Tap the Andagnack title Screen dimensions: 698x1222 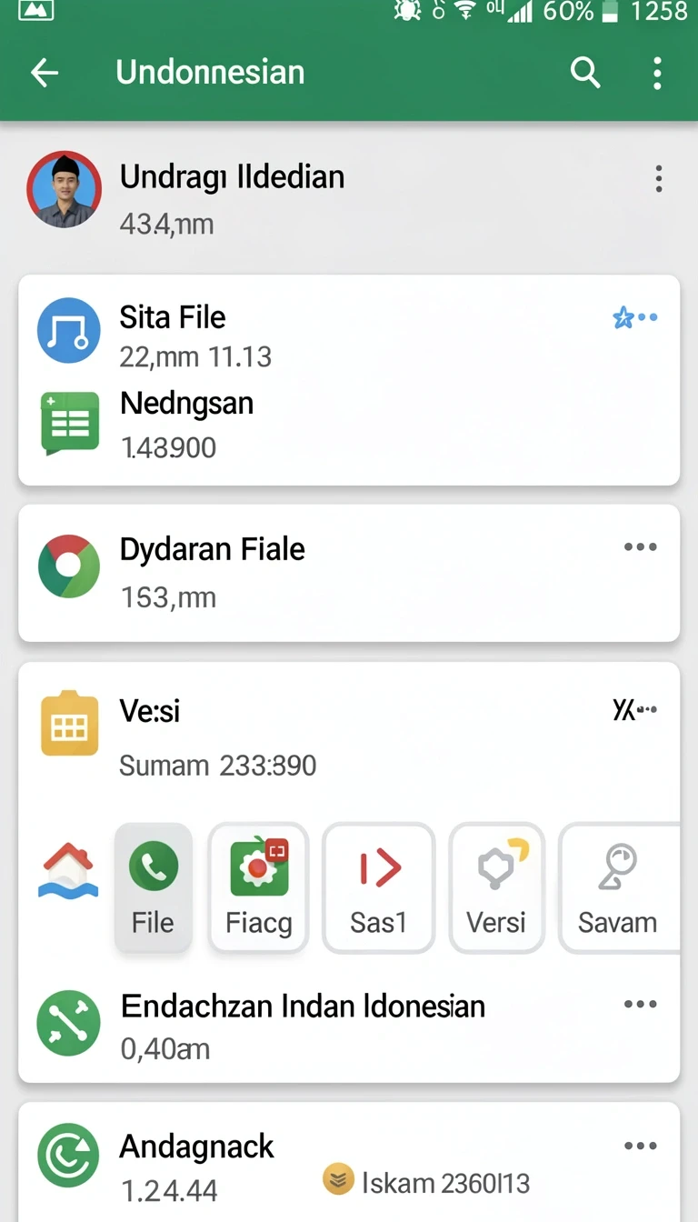(x=197, y=1147)
